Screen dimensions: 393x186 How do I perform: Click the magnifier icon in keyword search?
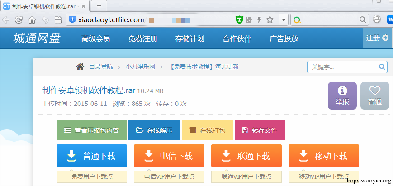pyautogui.click(x=382, y=67)
